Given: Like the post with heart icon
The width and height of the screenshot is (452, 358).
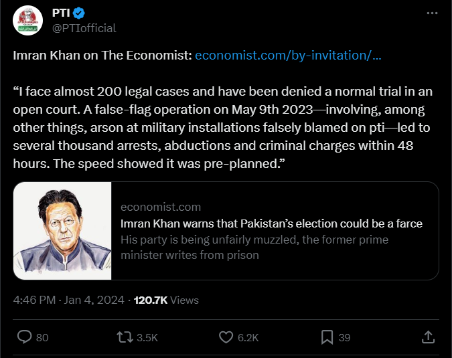Looking at the screenshot, I should [226, 337].
